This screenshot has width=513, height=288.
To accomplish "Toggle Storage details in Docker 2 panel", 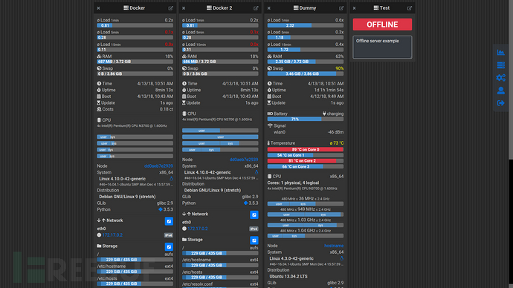I will click(254, 240).
